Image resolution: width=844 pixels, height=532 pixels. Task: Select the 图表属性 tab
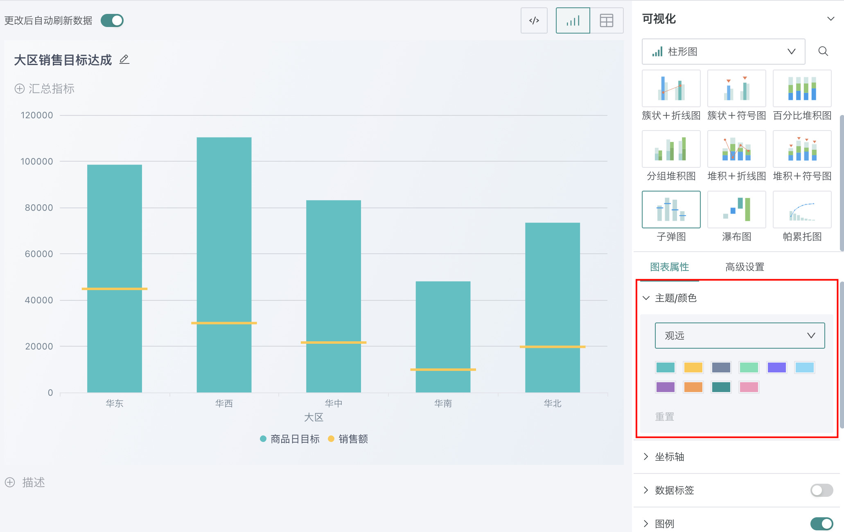tap(669, 267)
